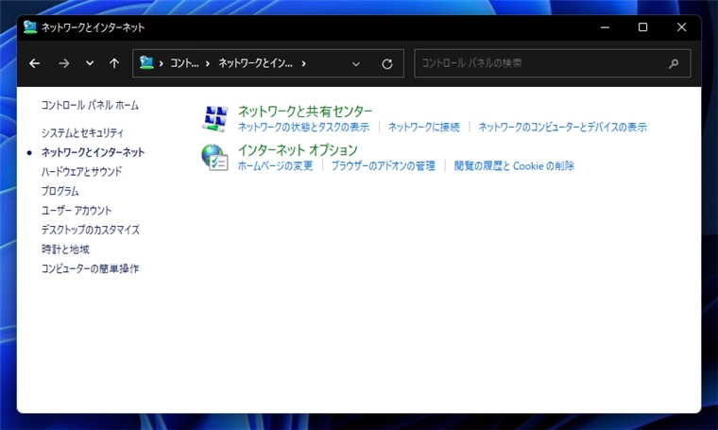Image resolution: width=718 pixels, height=430 pixels.
Task: Click ネットワークに接続 link
Action: [x=424, y=127]
